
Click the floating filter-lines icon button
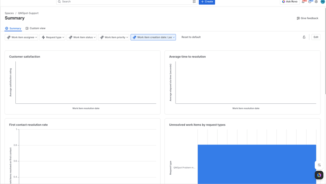[319, 165]
